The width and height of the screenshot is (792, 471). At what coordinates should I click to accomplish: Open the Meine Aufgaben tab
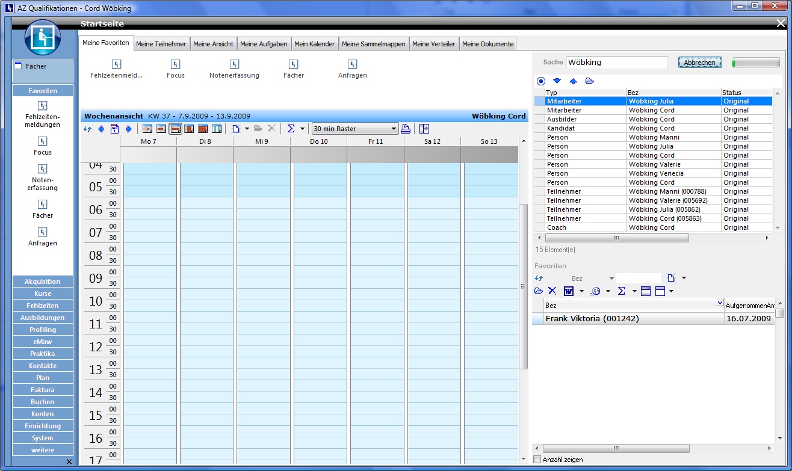click(x=264, y=44)
